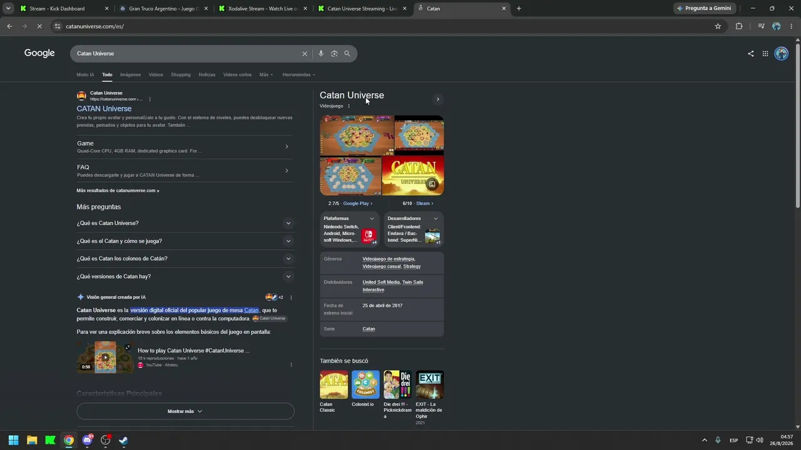Go back to the previous page

(9, 26)
